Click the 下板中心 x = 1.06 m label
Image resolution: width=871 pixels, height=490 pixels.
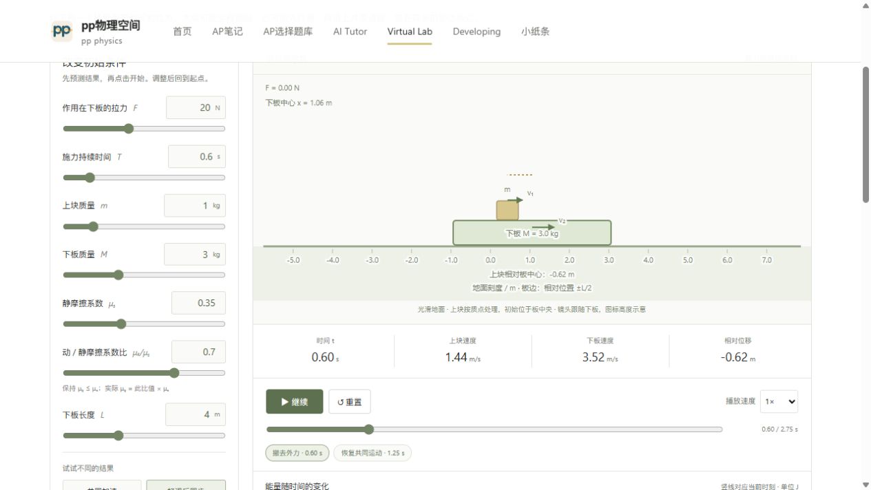299,103
